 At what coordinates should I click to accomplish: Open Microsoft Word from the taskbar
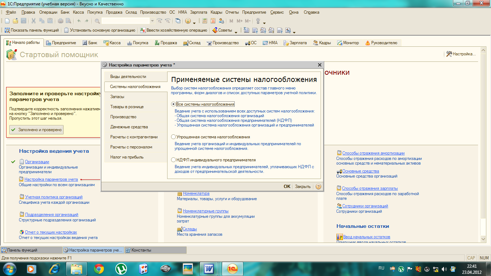(209, 268)
